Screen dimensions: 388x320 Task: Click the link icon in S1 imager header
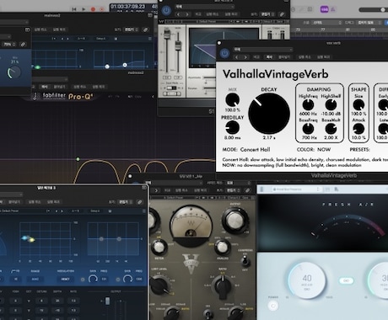(282, 14)
